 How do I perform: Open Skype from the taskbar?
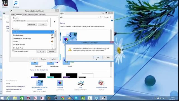coord(76,98)
